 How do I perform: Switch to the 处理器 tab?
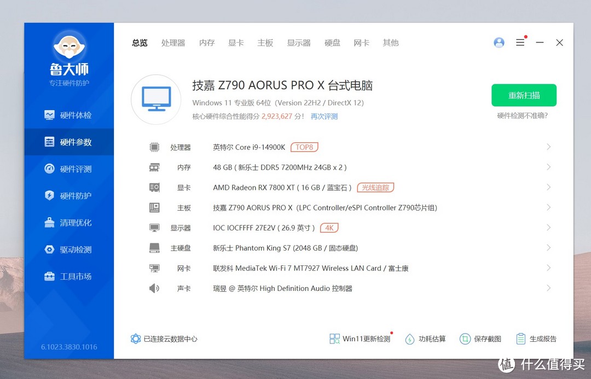[173, 43]
